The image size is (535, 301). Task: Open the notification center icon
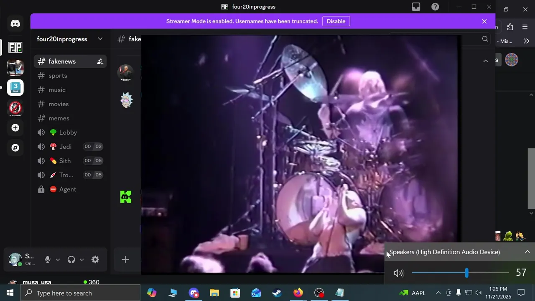521,293
